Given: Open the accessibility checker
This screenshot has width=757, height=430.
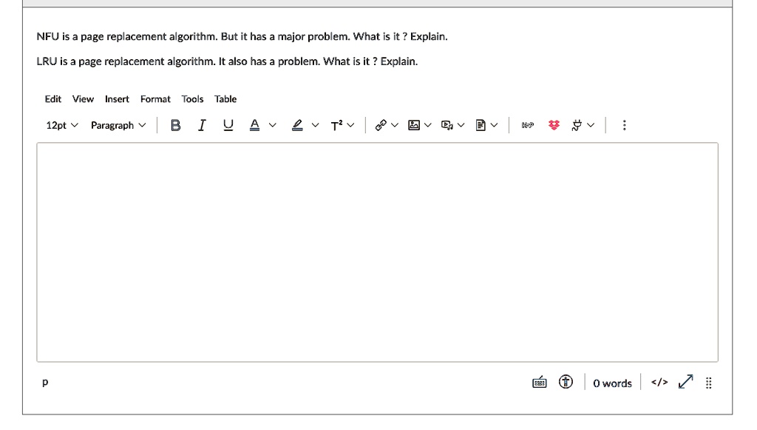Looking at the screenshot, I should [x=566, y=383].
